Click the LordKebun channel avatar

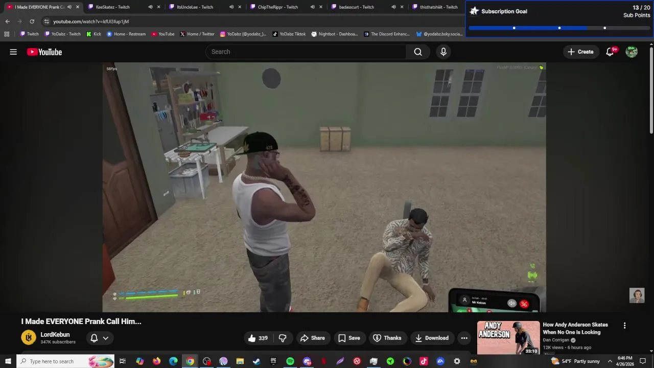[29, 337]
